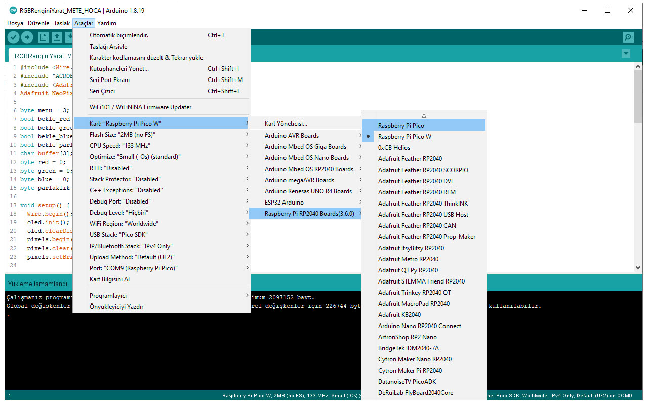Screen dimensions: 648x405
Task: Select Adafruit Feather RP2040 SCORPIO
Action: click(424, 170)
